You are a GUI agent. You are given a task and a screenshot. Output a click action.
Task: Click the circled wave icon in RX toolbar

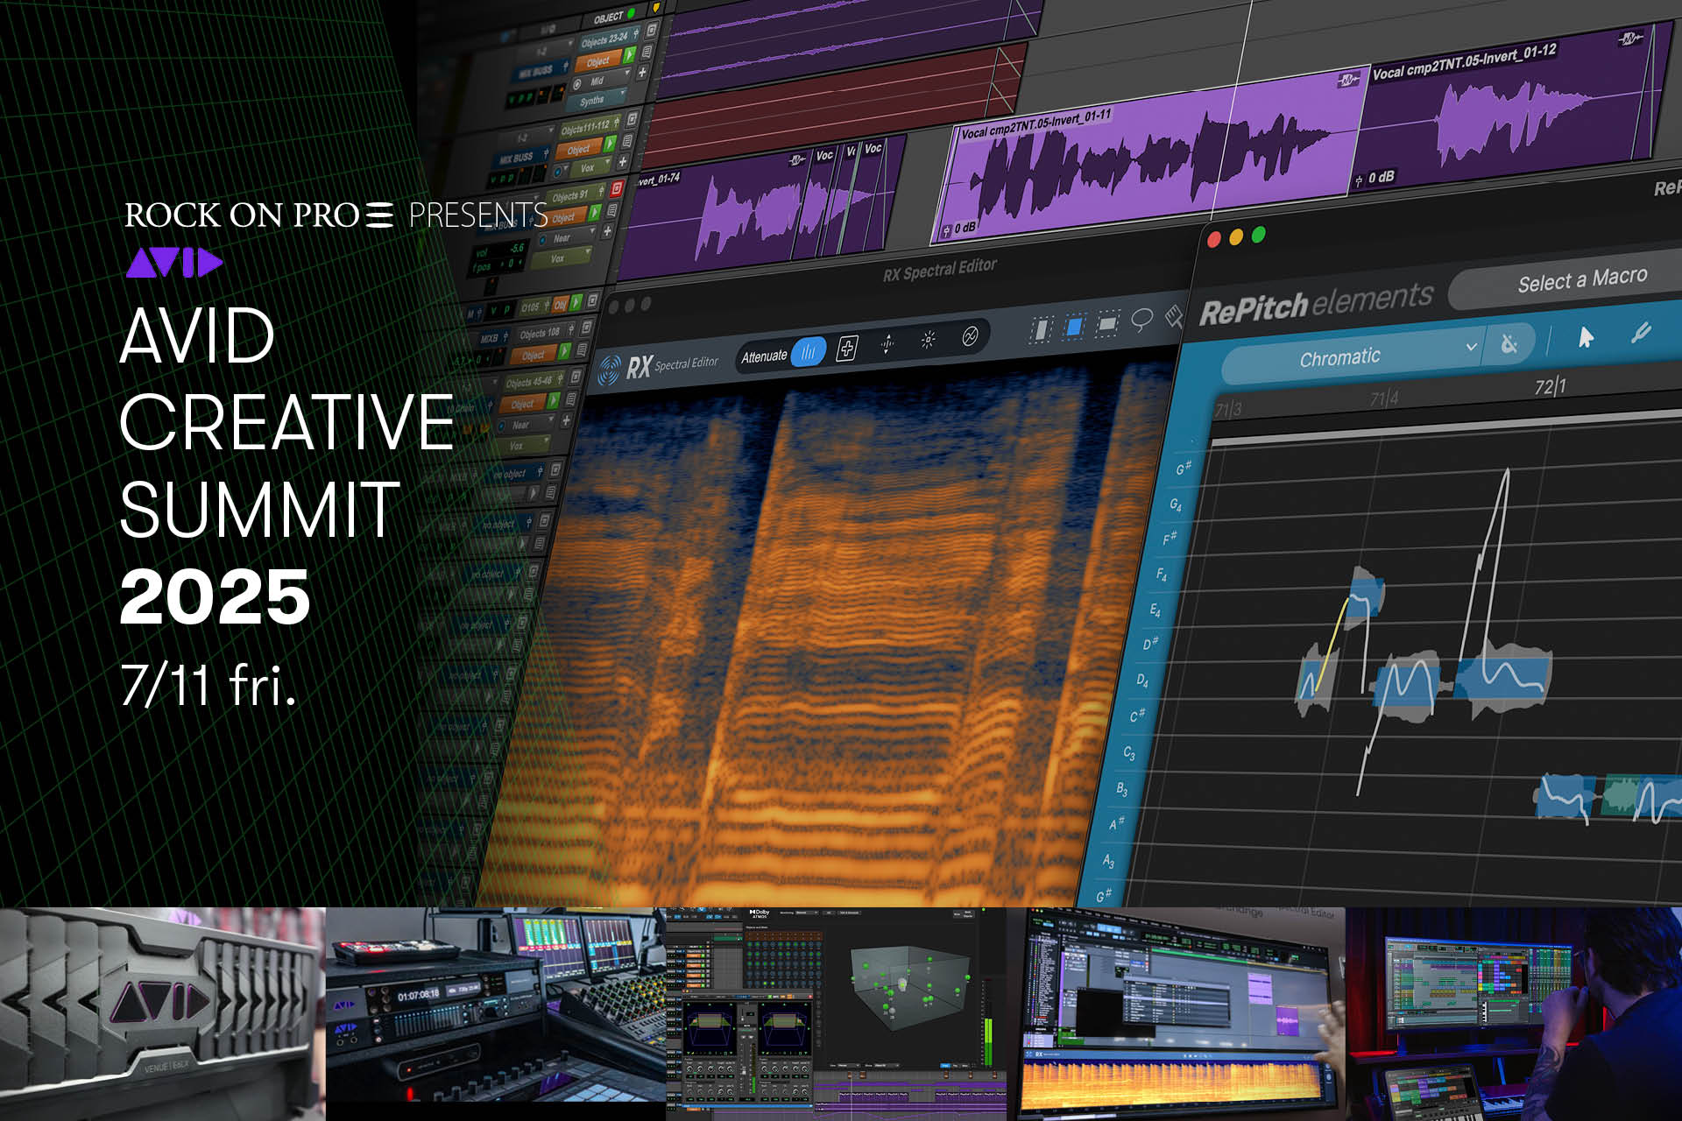point(970,336)
